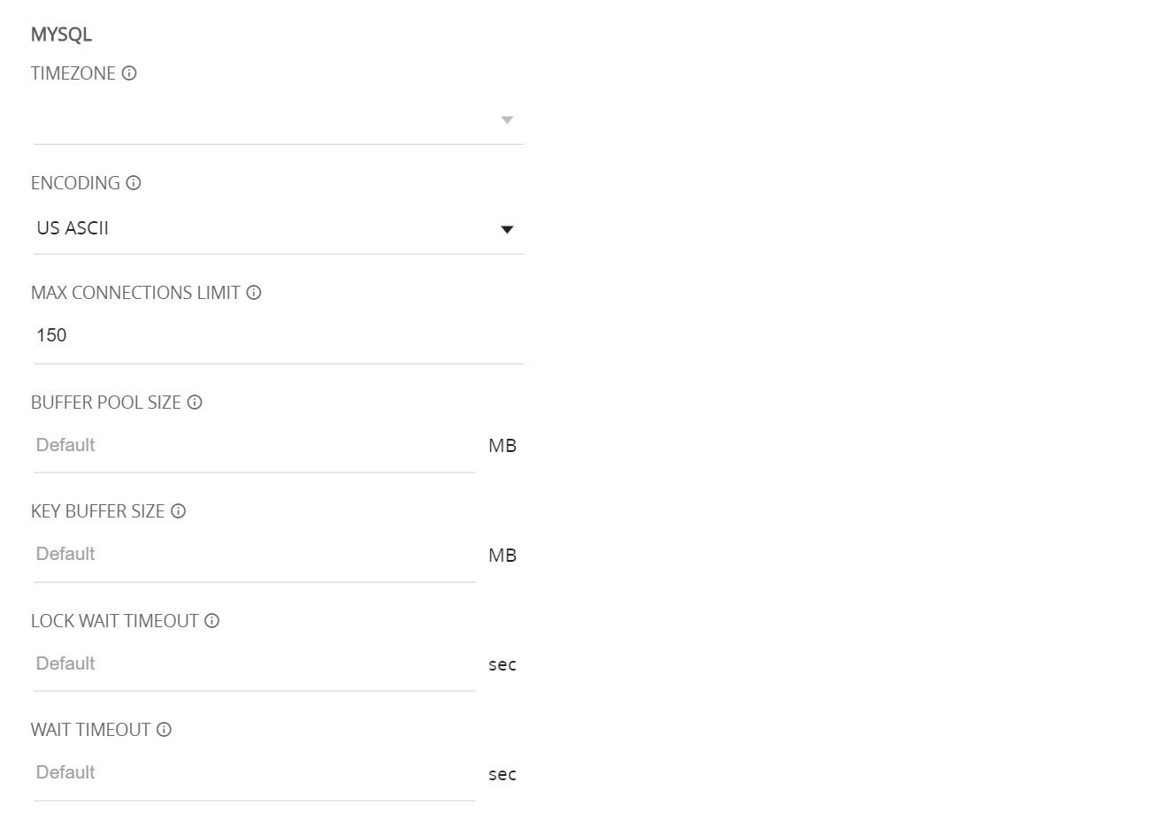Image resolution: width=1165 pixels, height=836 pixels.
Task: Click the TIMEZONE dropdown arrow
Action: (507, 120)
